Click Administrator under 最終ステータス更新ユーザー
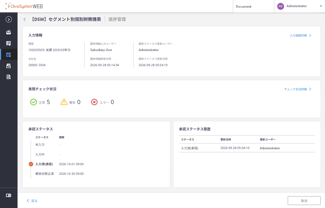Screen dimensions: 325x208 [149, 50]
